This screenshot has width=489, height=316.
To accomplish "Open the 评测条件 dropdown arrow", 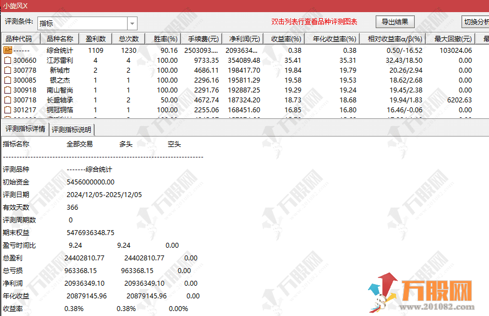I will (x=132, y=24).
